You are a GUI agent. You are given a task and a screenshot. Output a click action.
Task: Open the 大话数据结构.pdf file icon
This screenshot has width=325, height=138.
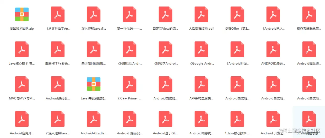201,14
